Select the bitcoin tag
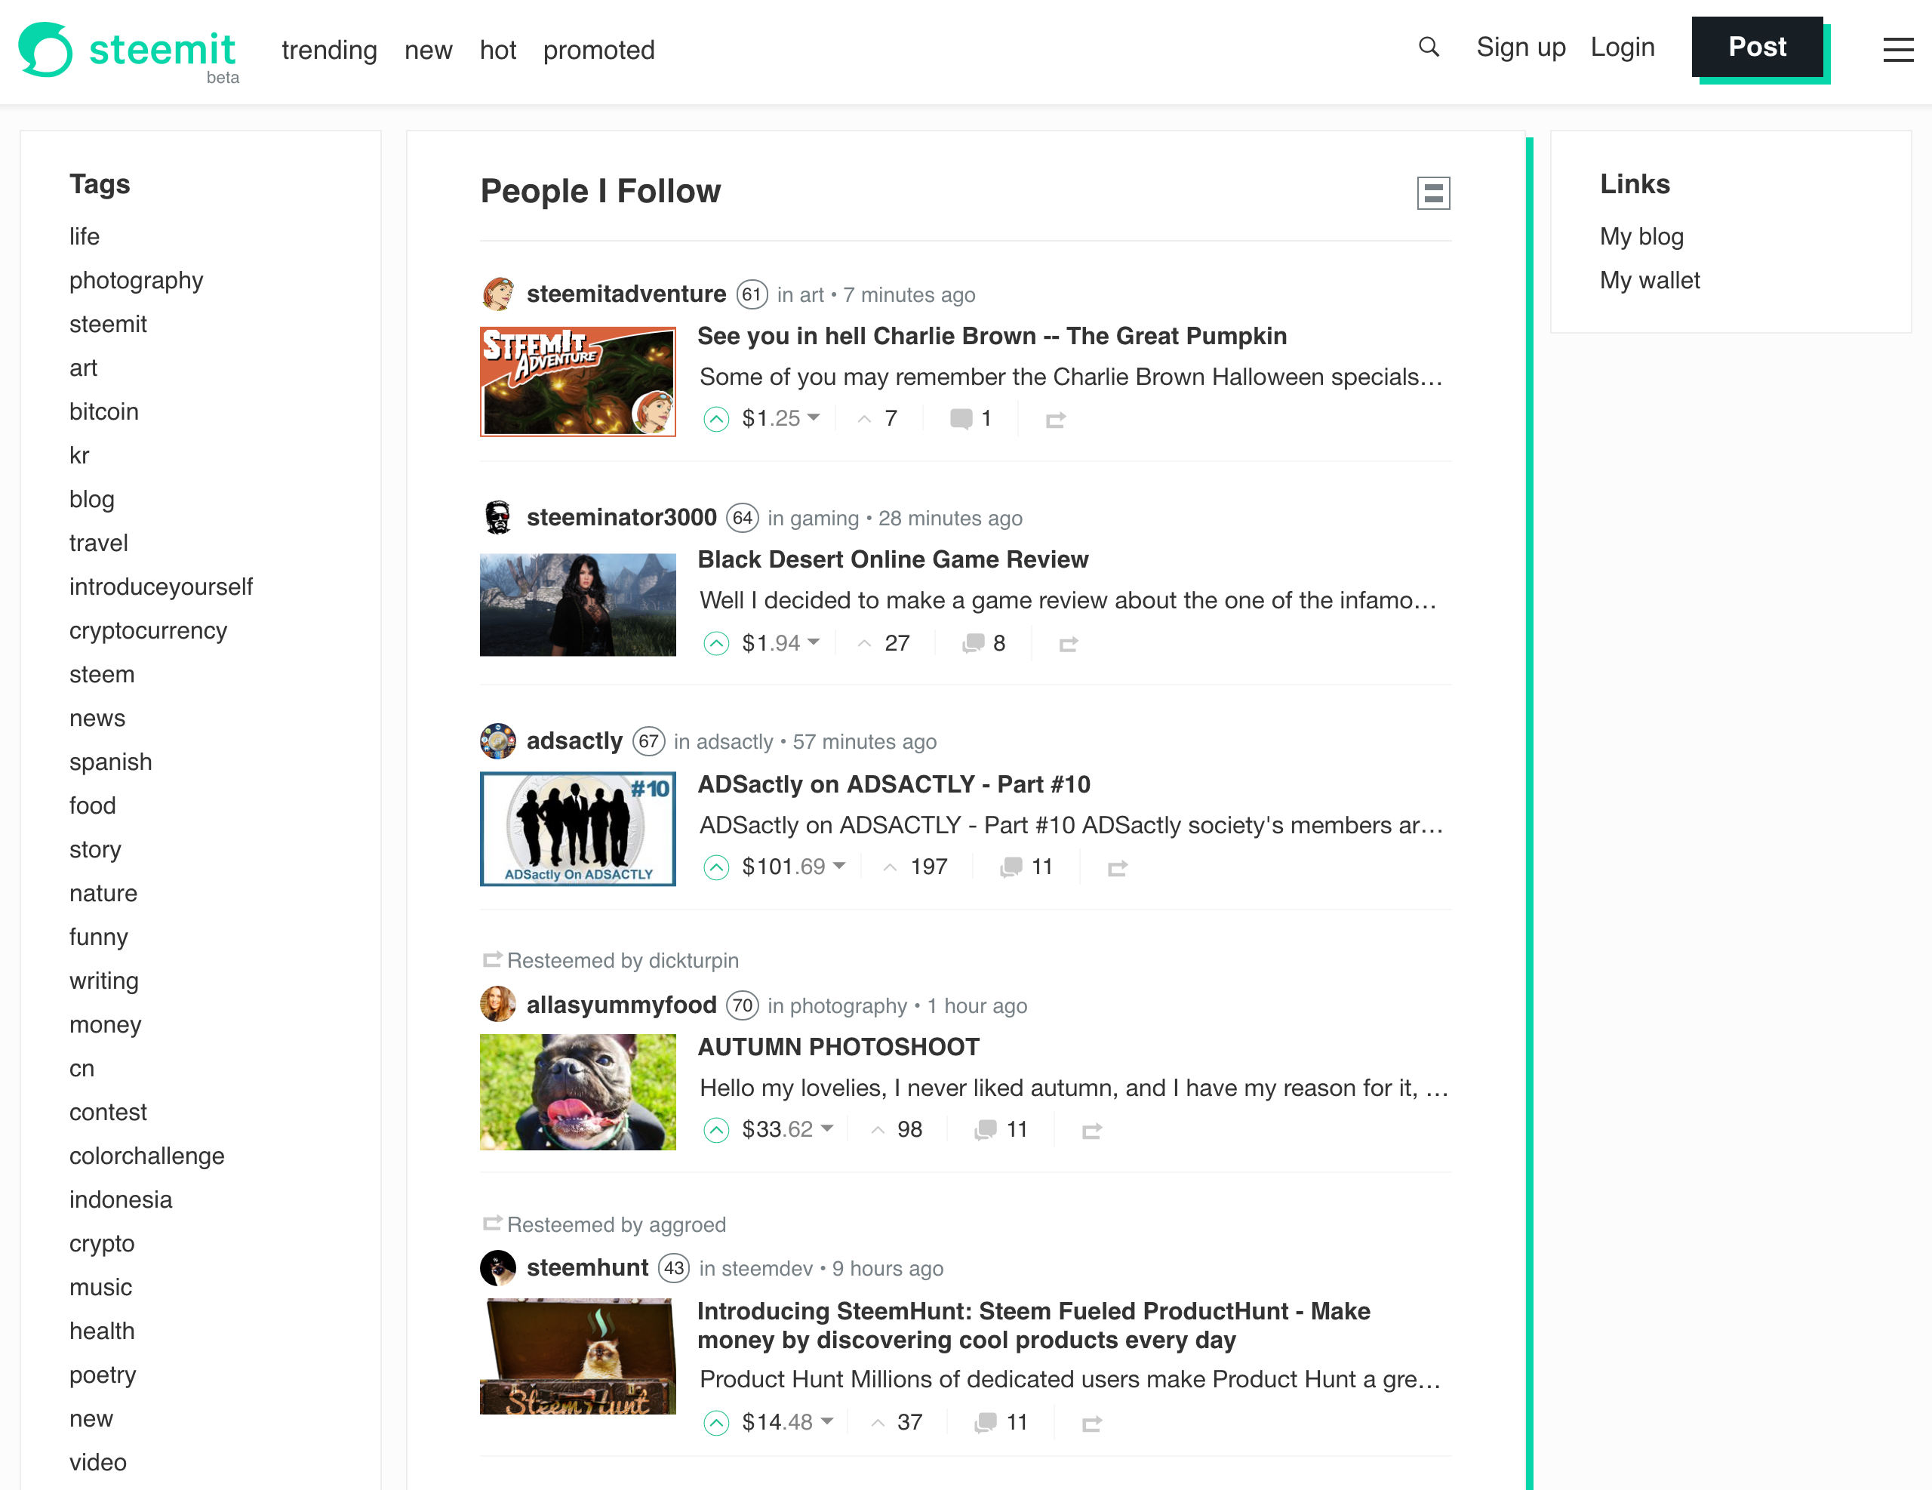The height and width of the screenshot is (1490, 1932). [x=103, y=411]
